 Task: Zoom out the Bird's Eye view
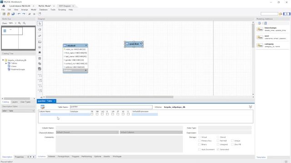(x=24, y=23)
